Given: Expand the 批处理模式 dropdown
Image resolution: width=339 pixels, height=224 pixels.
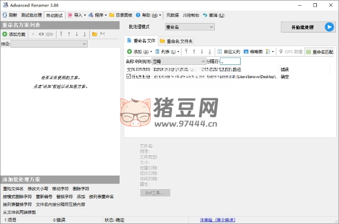Looking at the screenshot, I should (x=189, y=27).
